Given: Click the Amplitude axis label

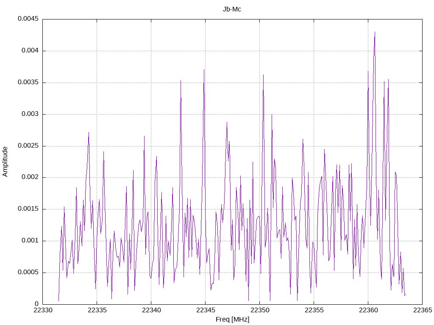Looking at the screenshot, I should (x=5, y=162).
